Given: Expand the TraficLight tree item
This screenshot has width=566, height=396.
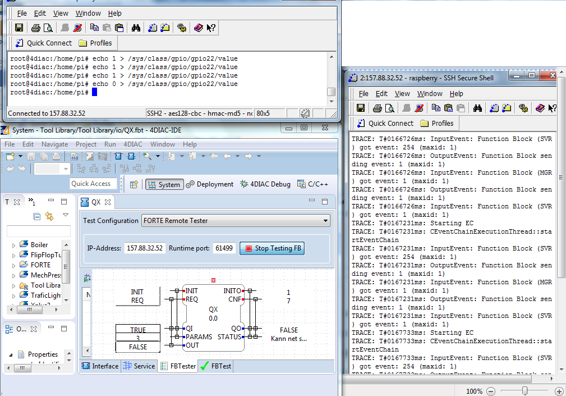Looking at the screenshot, I should (13, 296).
